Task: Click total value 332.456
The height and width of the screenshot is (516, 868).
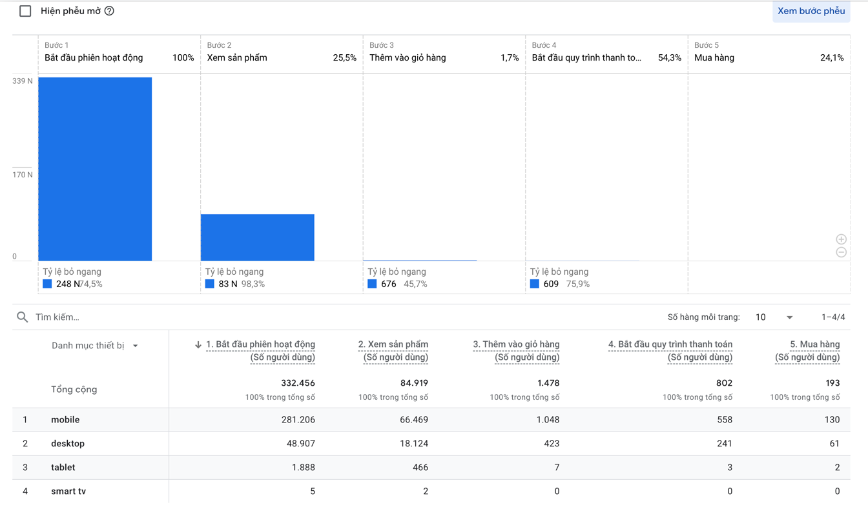Action: coord(298,383)
